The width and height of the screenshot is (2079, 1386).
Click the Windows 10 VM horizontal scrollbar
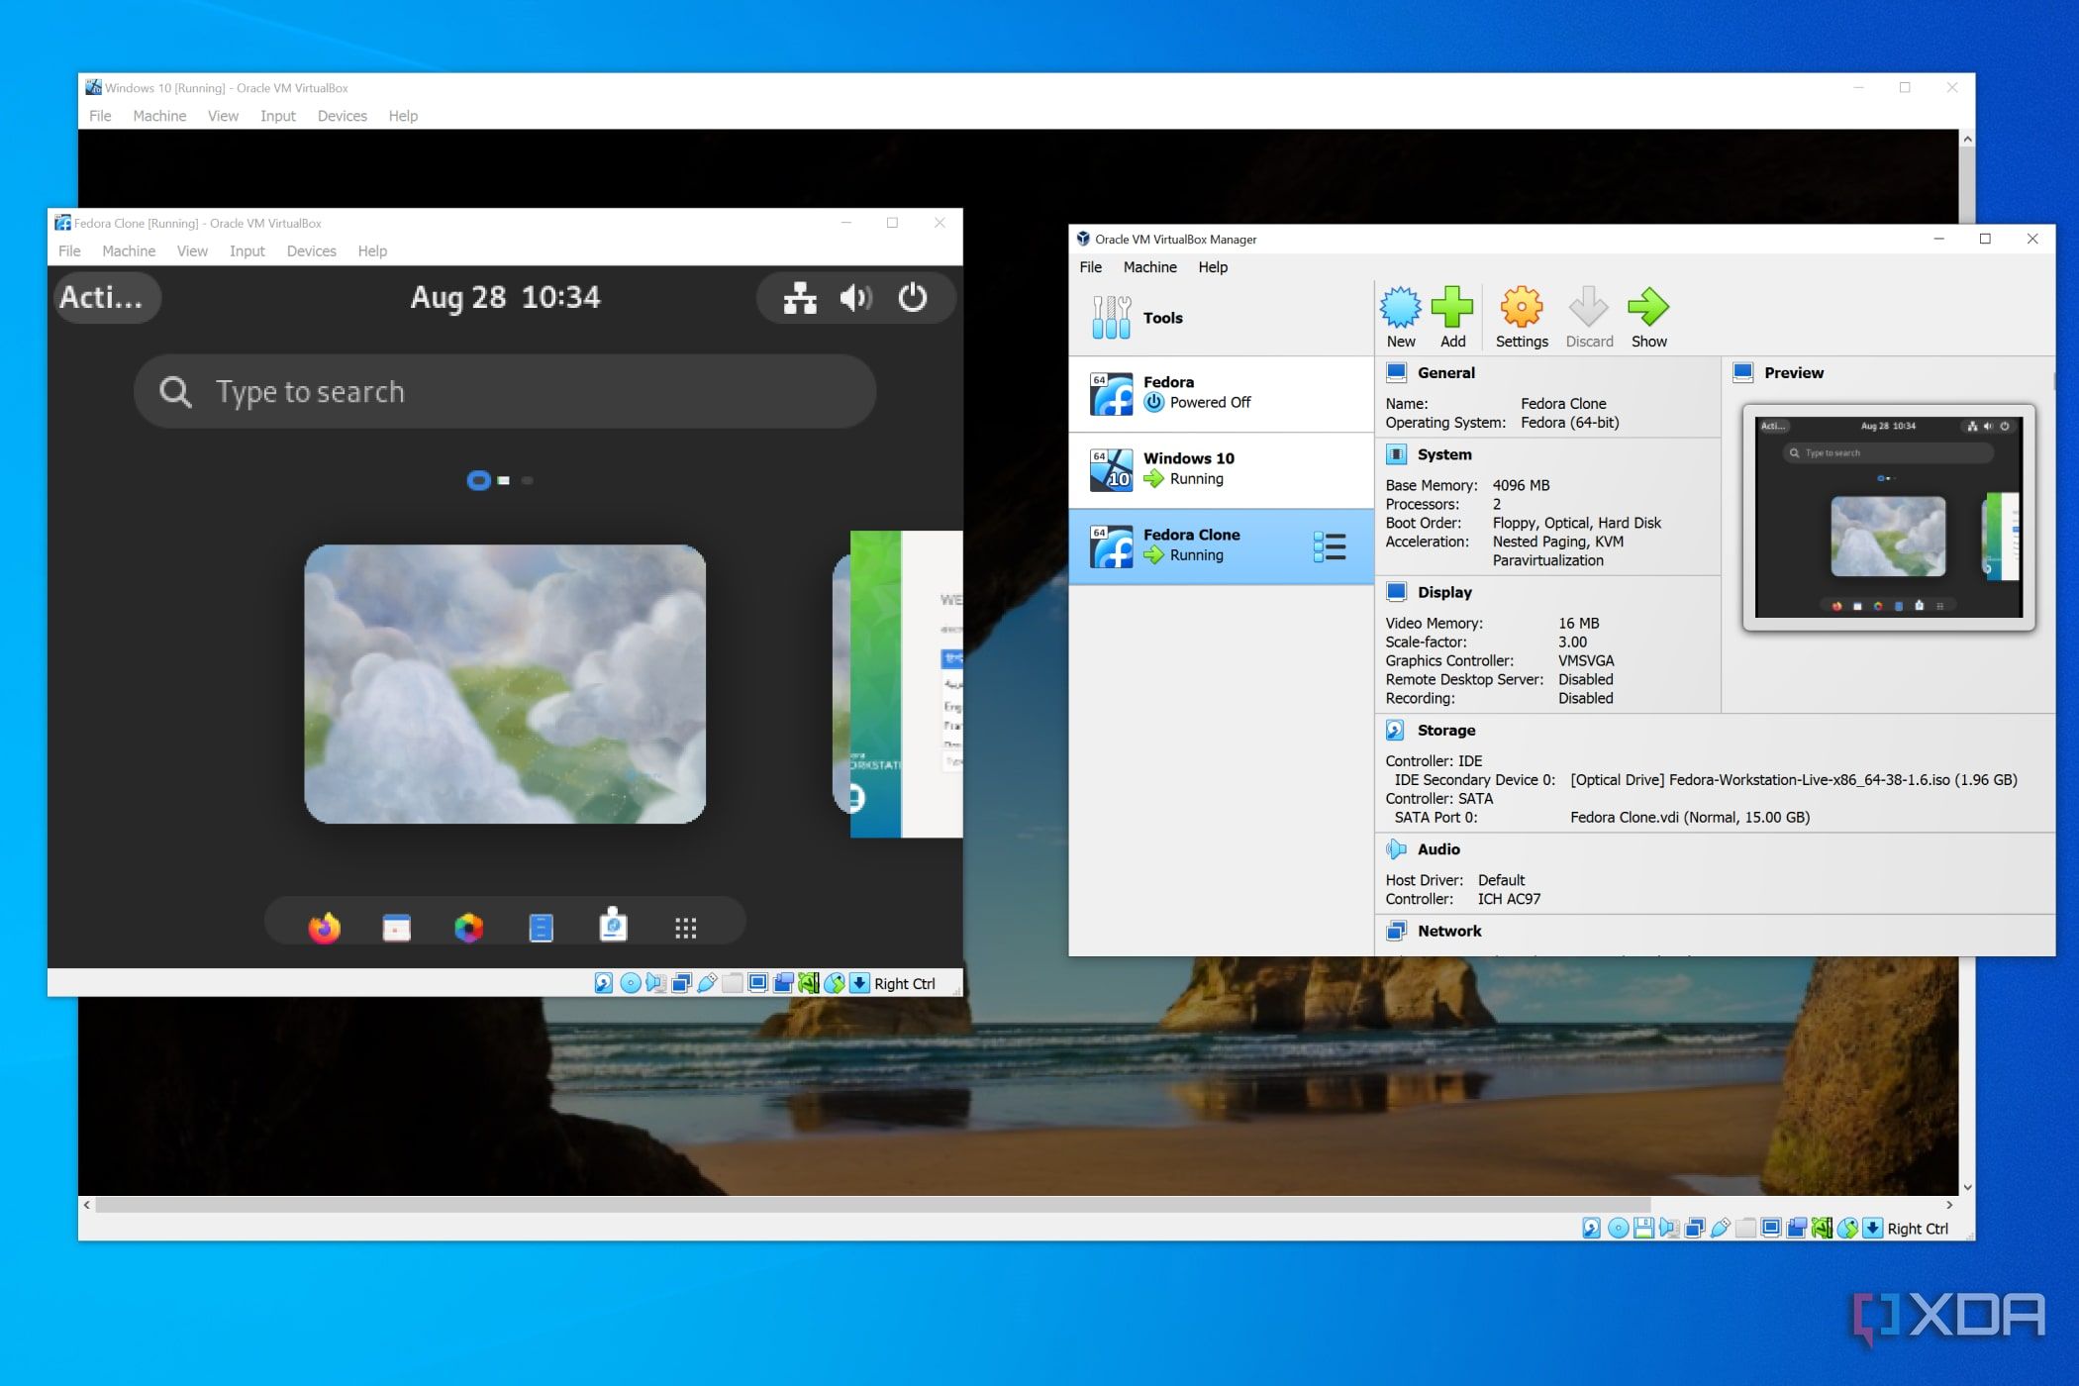click(871, 1205)
